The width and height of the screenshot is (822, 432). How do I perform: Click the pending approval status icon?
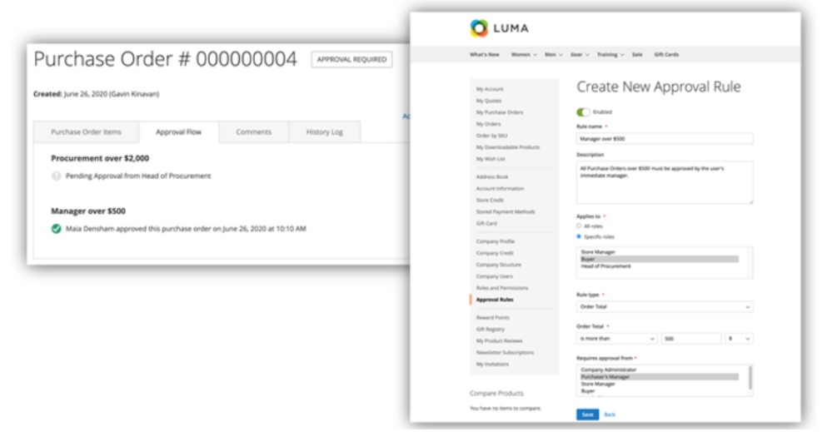click(56, 176)
